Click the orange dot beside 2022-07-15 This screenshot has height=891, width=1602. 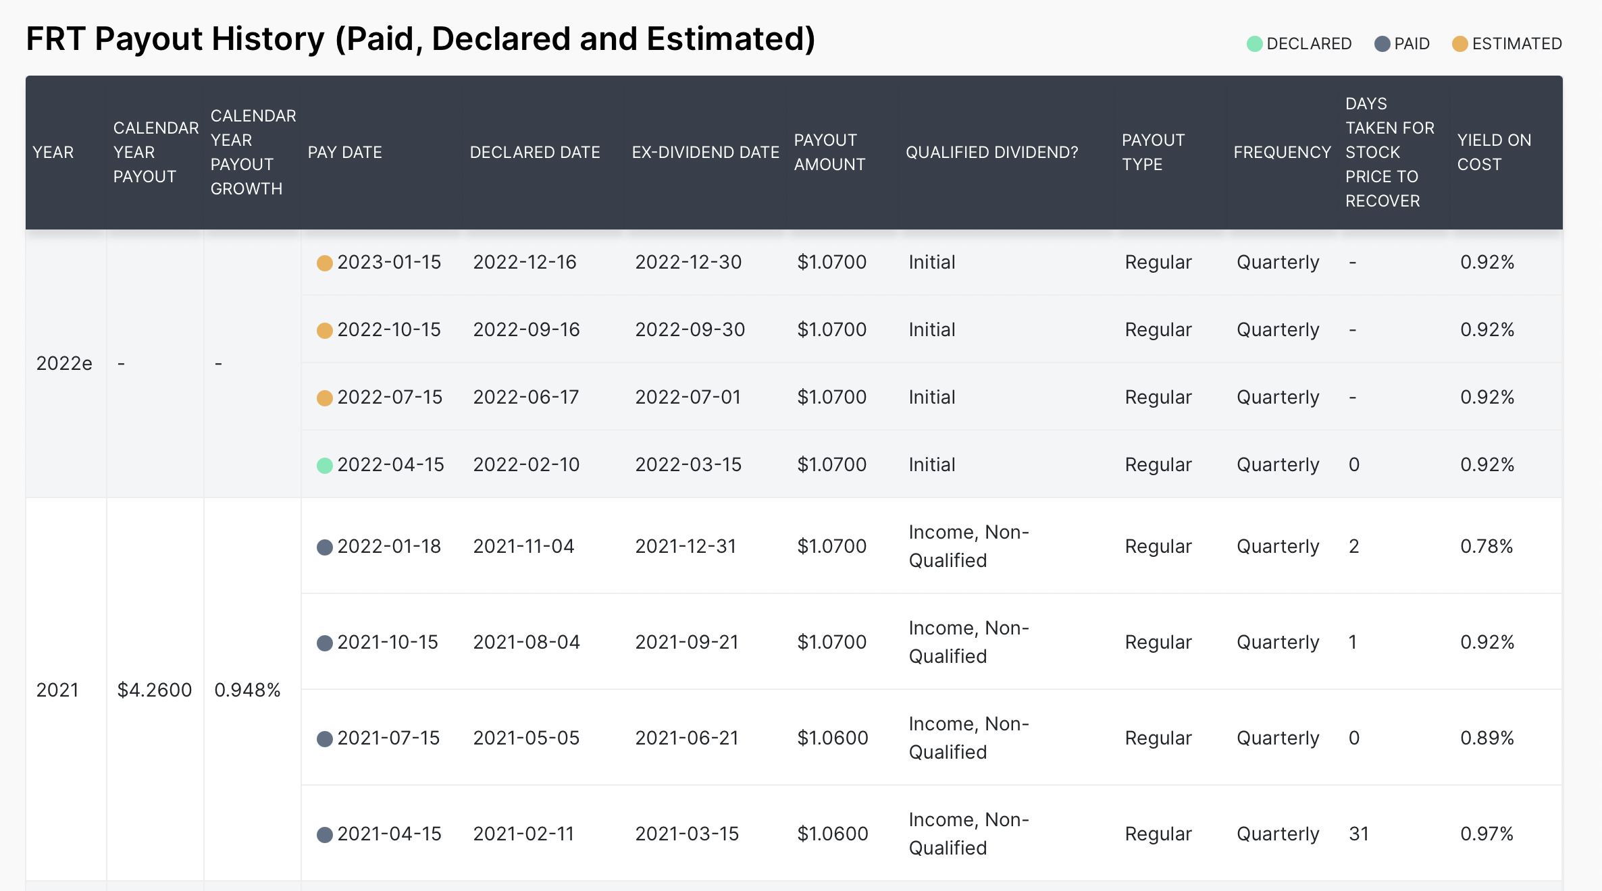pyautogui.click(x=325, y=398)
